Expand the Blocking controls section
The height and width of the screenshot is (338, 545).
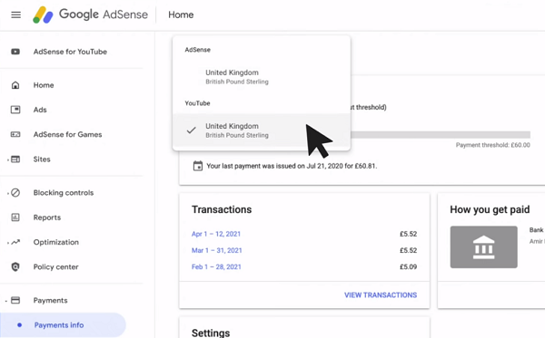click(x=8, y=193)
